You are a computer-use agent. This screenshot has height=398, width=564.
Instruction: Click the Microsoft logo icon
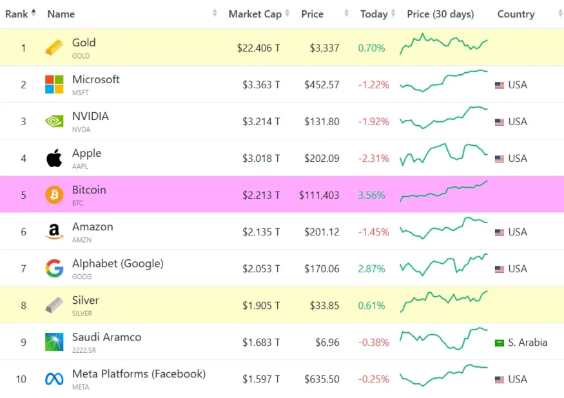pyautogui.click(x=54, y=85)
